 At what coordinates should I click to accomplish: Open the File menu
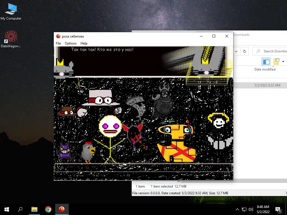58,43
